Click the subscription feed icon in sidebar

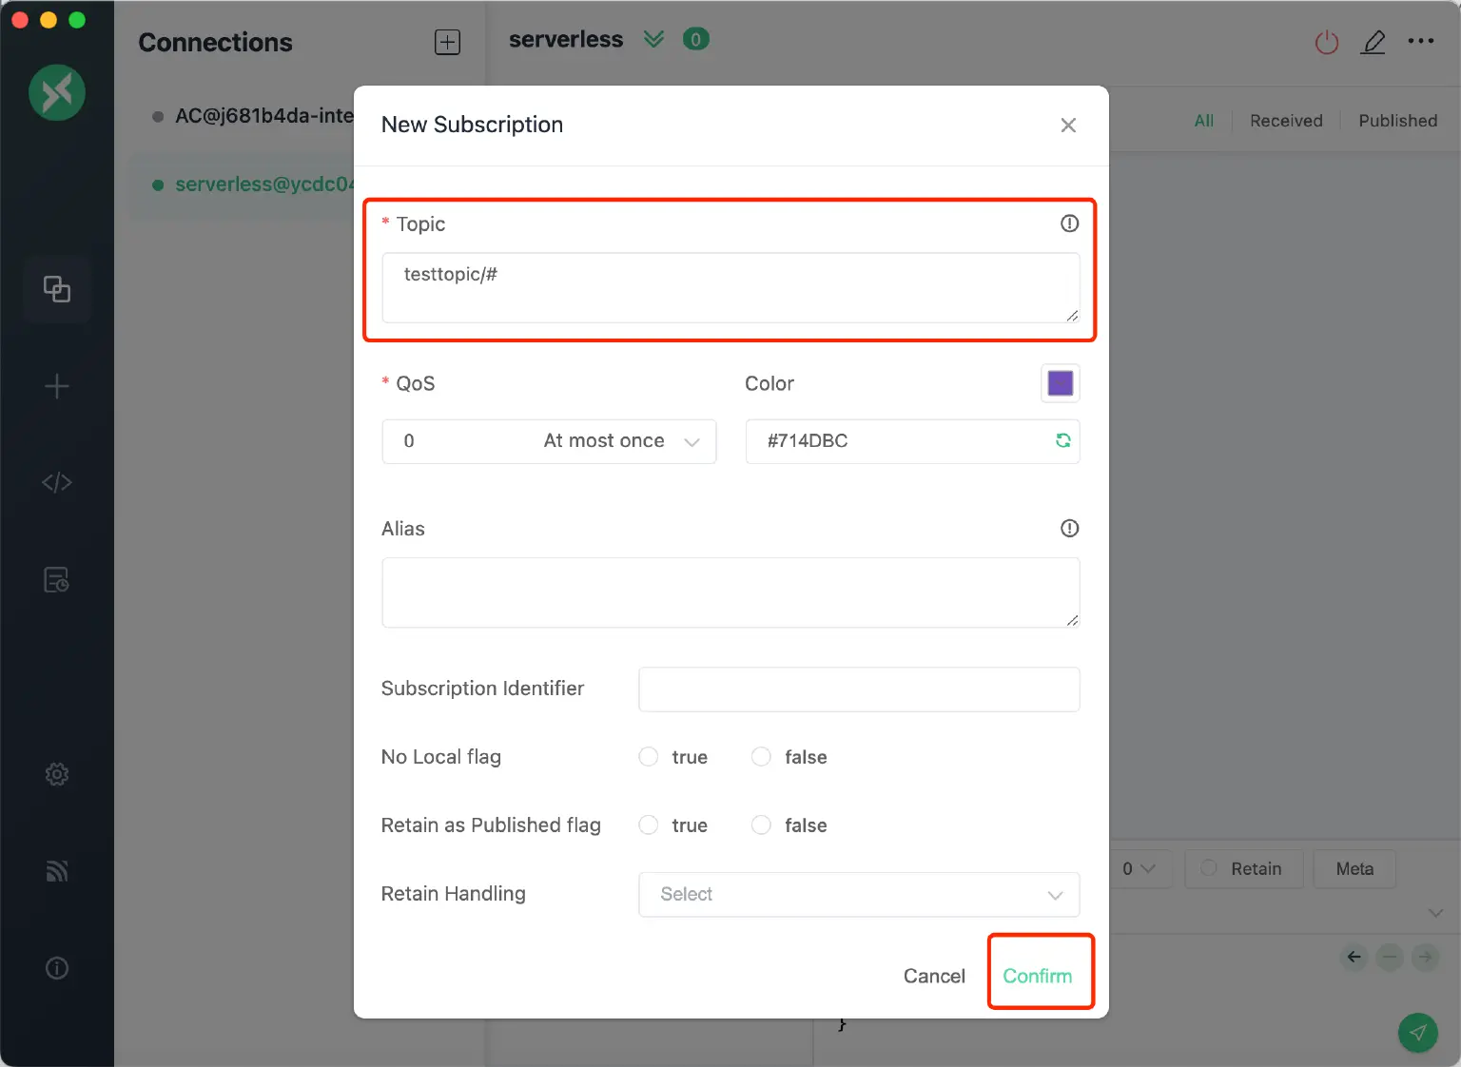pos(57,870)
